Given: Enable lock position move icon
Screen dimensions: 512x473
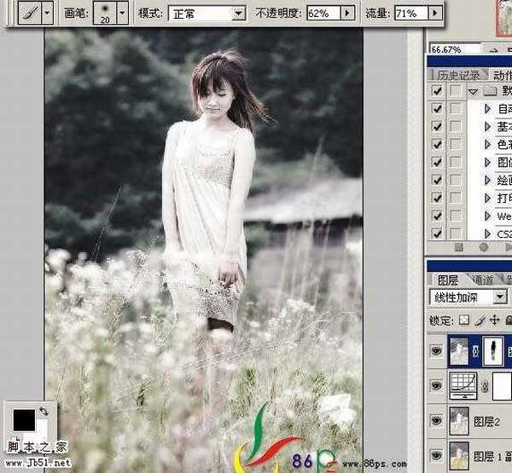Looking at the screenshot, I should pos(492,320).
